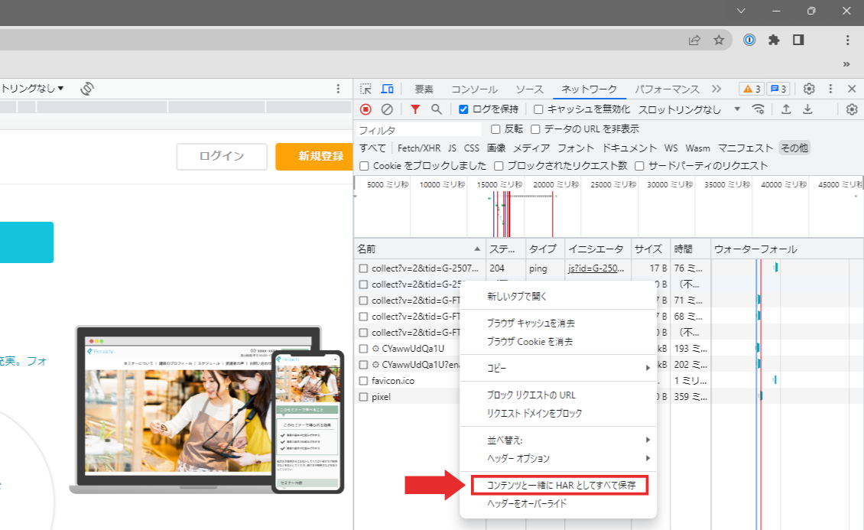
Task: Choose ヘッダーをオーバーライド
Action: 558,503
